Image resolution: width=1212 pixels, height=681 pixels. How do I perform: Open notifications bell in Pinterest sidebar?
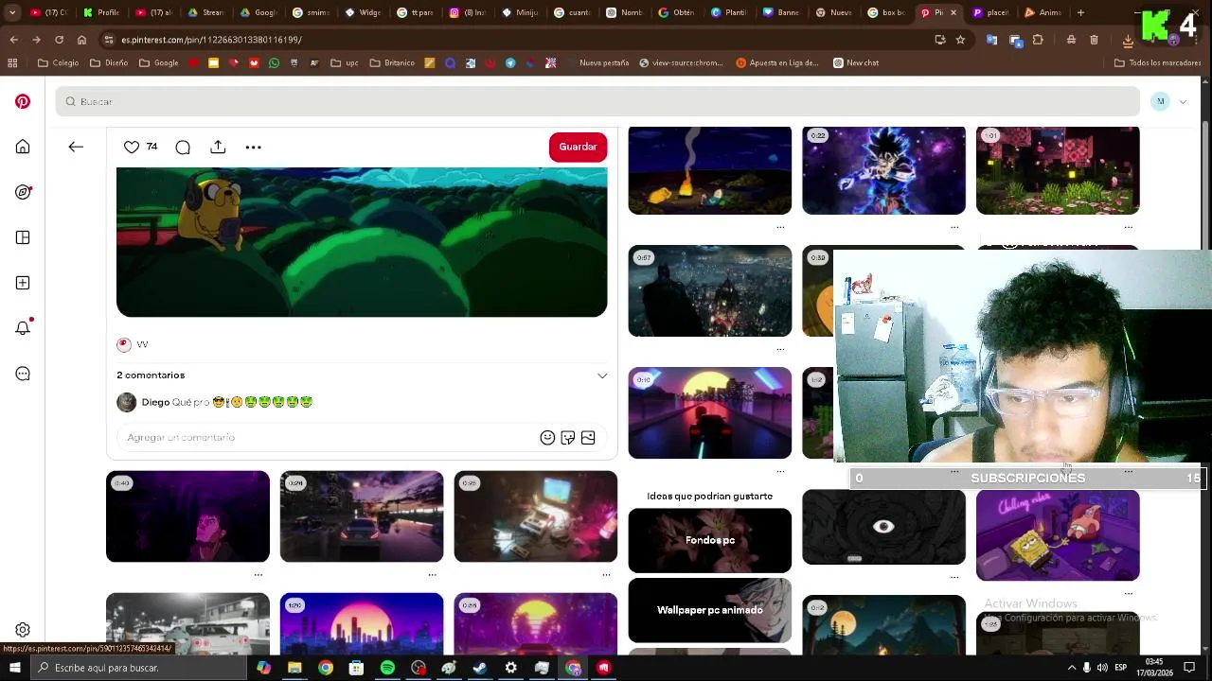23,328
